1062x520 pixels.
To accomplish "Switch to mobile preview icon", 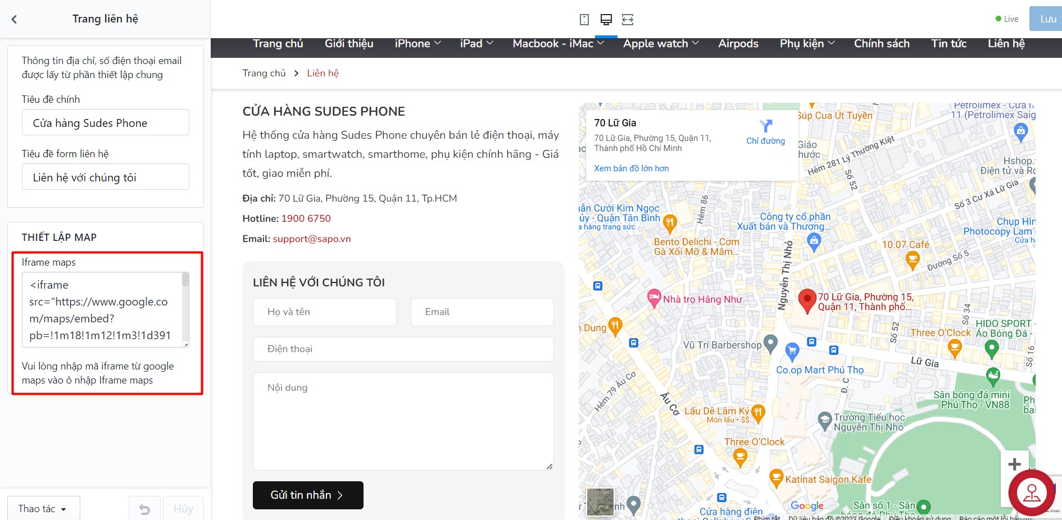I will tap(584, 20).
